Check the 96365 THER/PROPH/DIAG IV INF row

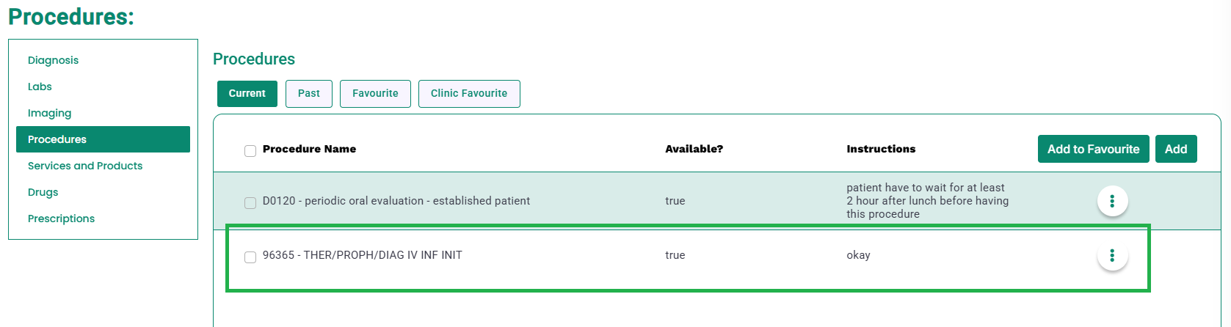(x=250, y=257)
